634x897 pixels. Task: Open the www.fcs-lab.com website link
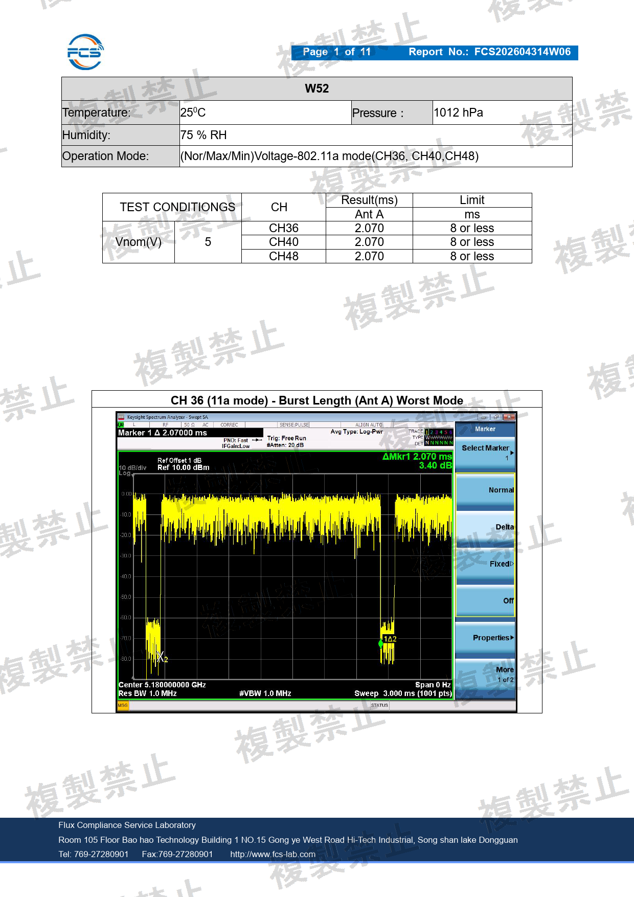click(x=273, y=854)
